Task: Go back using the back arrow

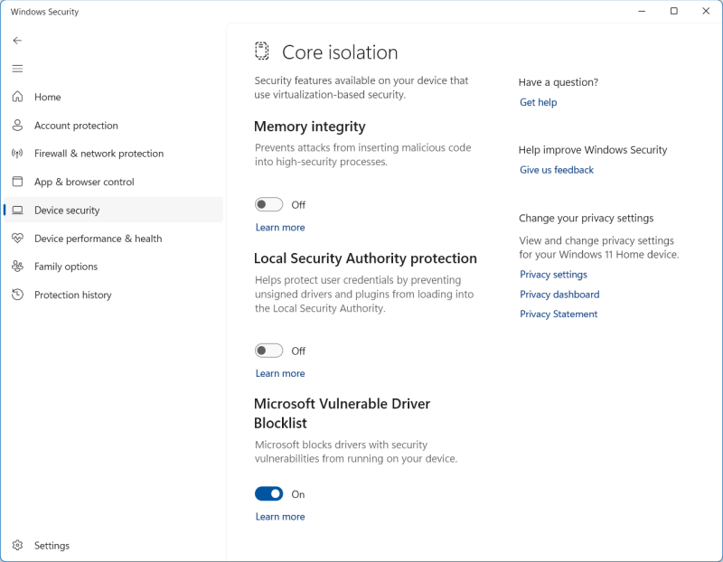Action: (17, 40)
